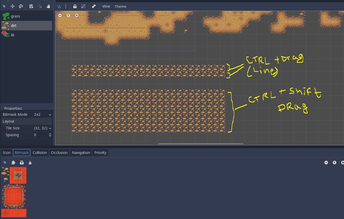Increment the Spacing value with the up arrow
The height and width of the screenshot is (219, 344).
(50, 134)
